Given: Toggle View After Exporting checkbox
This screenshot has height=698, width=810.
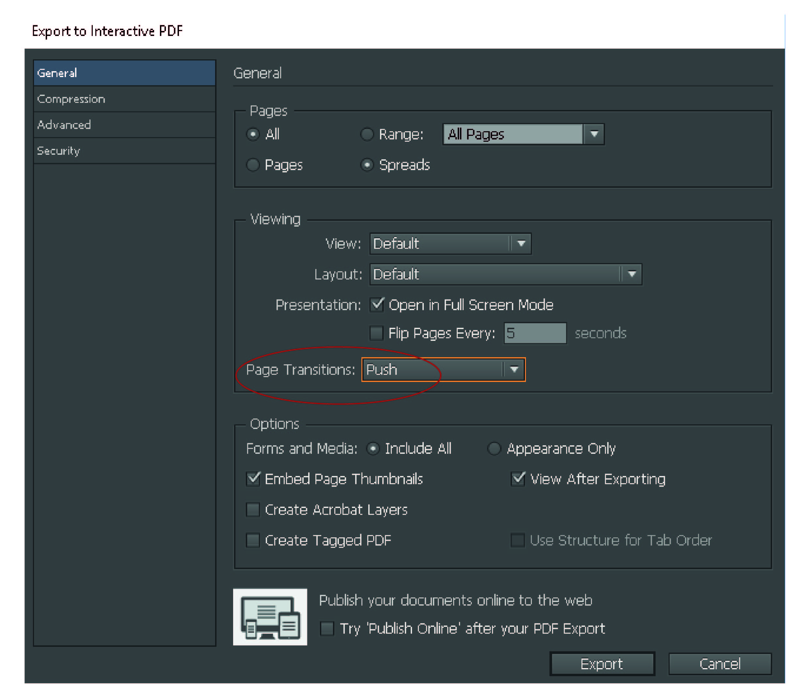Looking at the screenshot, I should [x=518, y=479].
